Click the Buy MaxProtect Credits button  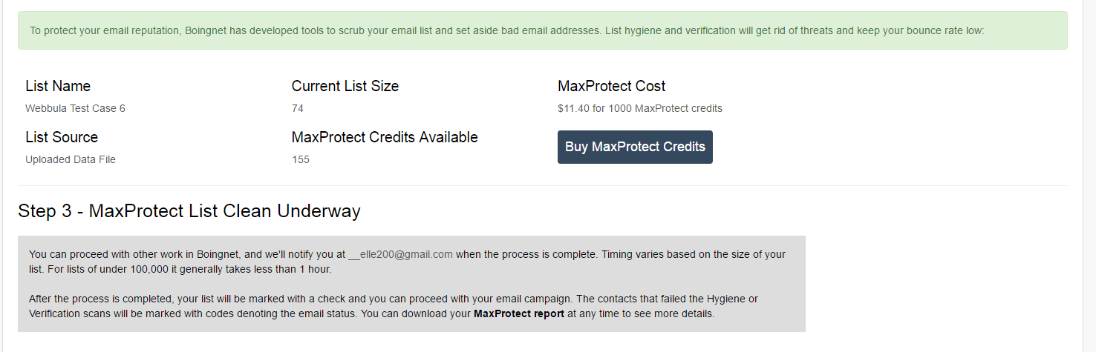point(635,147)
